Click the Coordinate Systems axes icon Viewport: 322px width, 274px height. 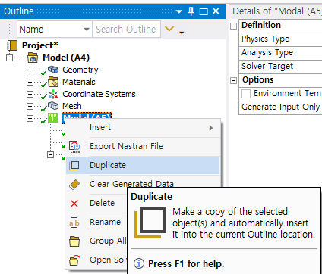(53, 94)
